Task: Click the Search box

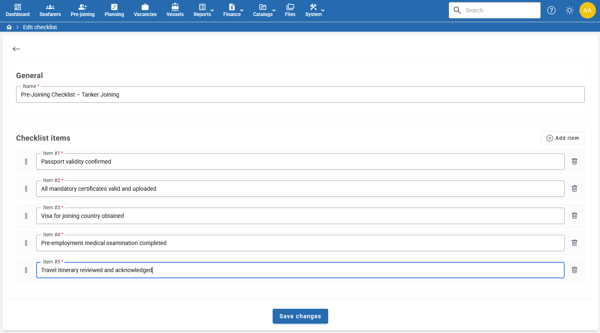Action: click(x=495, y=10)
